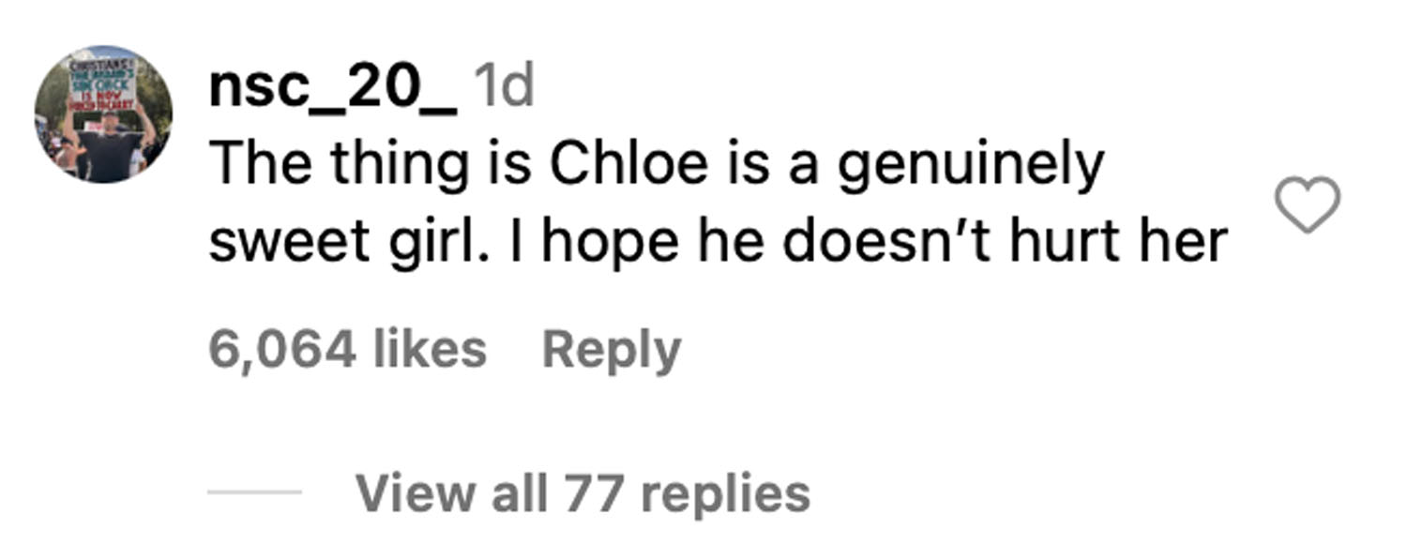Image resolution: width=1407 pixels, height=544 pixels.
Task: Open the likes count list
Action: point(347,351)
